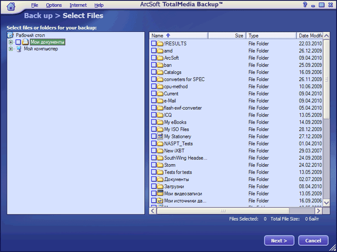
Task: Click the Next > button
Action: [279, 241]
